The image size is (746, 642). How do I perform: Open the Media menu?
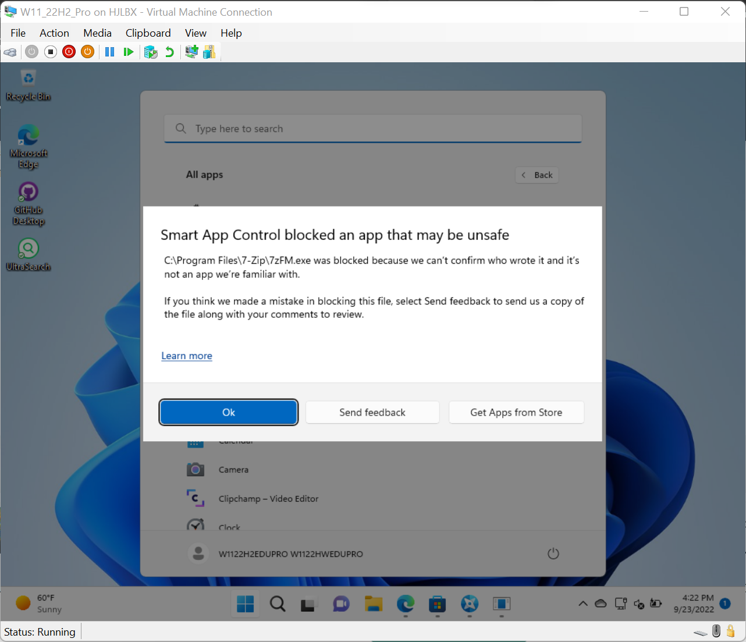pos(97,33)
